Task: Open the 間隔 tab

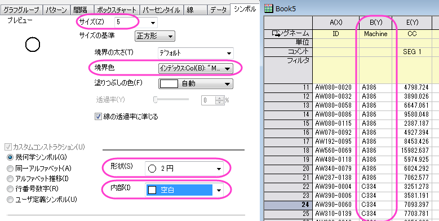Action: tap(81, 10)
